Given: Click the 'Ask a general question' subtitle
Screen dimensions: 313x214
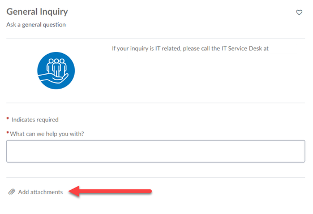Looking at the screenshot, I should coord(36,25).
